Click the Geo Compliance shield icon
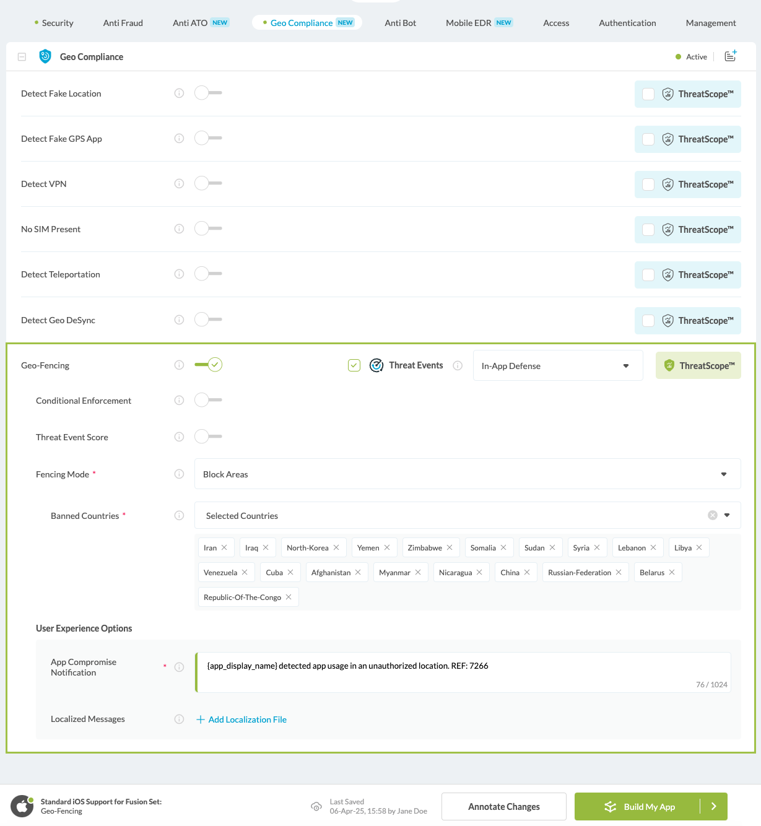The height and width of the screenshot is (826, 761). [45, 56]
